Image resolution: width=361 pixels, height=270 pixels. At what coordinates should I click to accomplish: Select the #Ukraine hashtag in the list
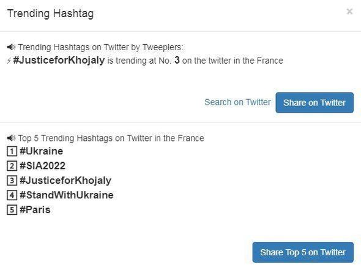(42, 151)
